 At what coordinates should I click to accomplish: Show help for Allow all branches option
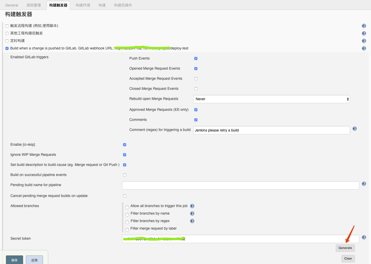(x=192, y=206)
